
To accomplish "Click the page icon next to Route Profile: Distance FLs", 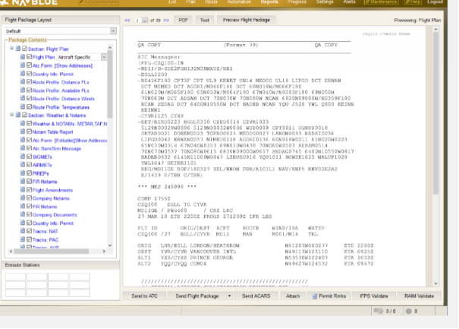I will click(23, 82).
